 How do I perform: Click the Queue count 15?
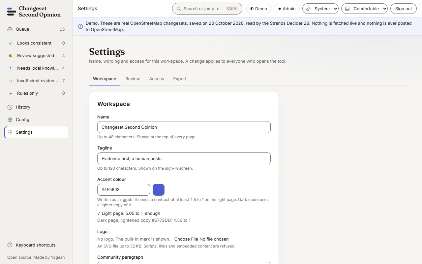(62, 29)
